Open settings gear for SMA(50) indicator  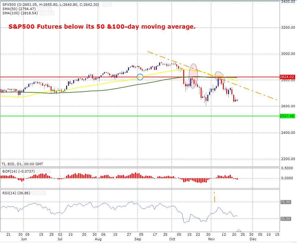click(x=45, y=9)
